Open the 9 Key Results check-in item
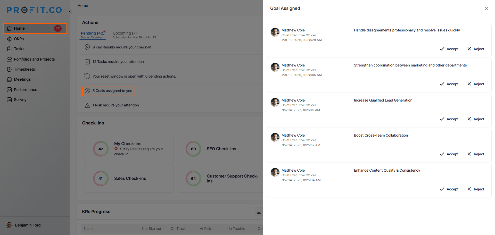This screenshot has height=235, width=495. [x=122, y=47]
